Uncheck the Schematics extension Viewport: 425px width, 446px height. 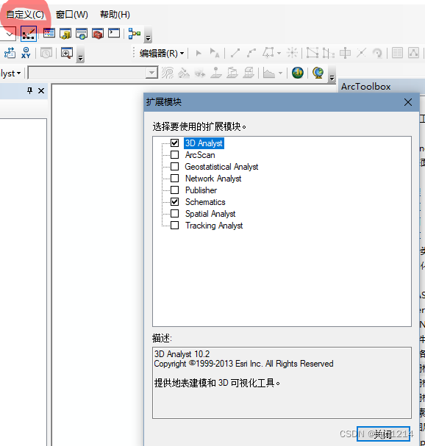175,201
